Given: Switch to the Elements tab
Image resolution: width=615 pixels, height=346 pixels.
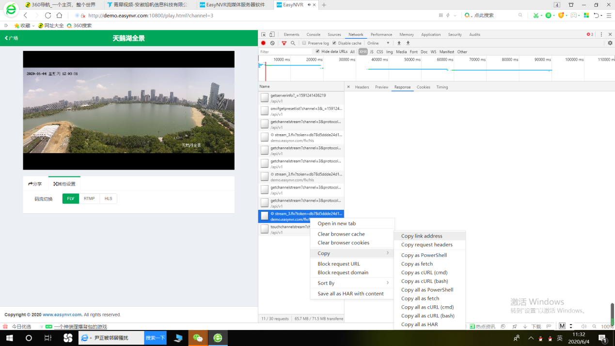Looking at the screenshot, I should (x=291, y=34).
